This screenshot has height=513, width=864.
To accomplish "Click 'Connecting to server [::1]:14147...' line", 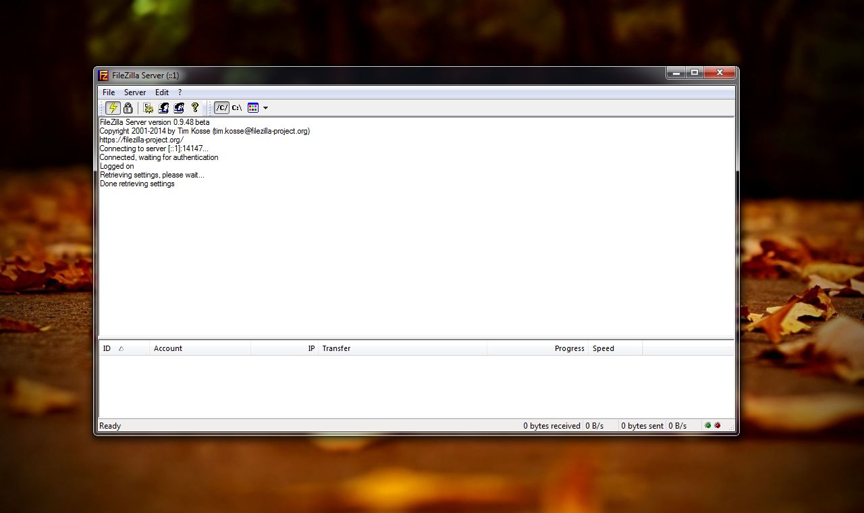I will point(154,148).
